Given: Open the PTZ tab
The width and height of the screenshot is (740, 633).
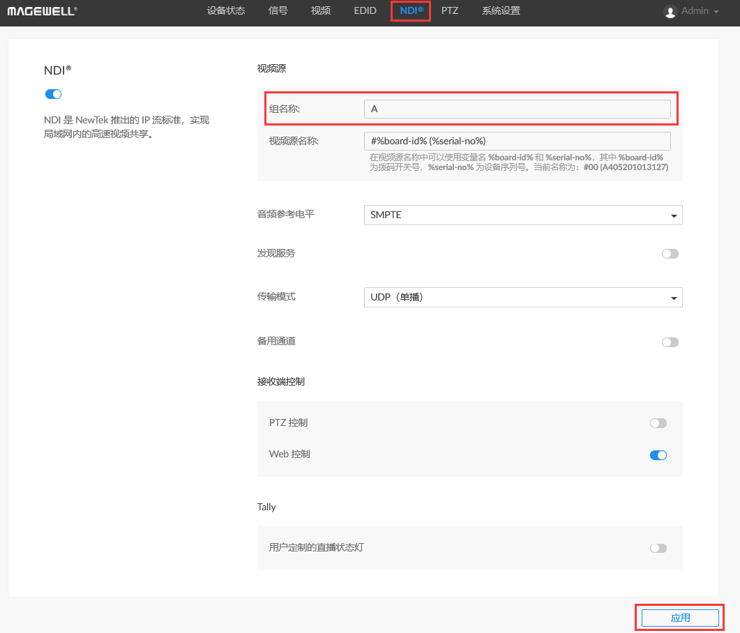Looking at the screenshot, I should [x=450, y=11].
